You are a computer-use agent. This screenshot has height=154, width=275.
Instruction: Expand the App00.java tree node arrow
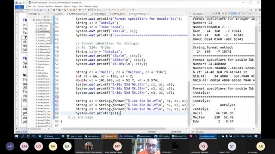[34, 76]
